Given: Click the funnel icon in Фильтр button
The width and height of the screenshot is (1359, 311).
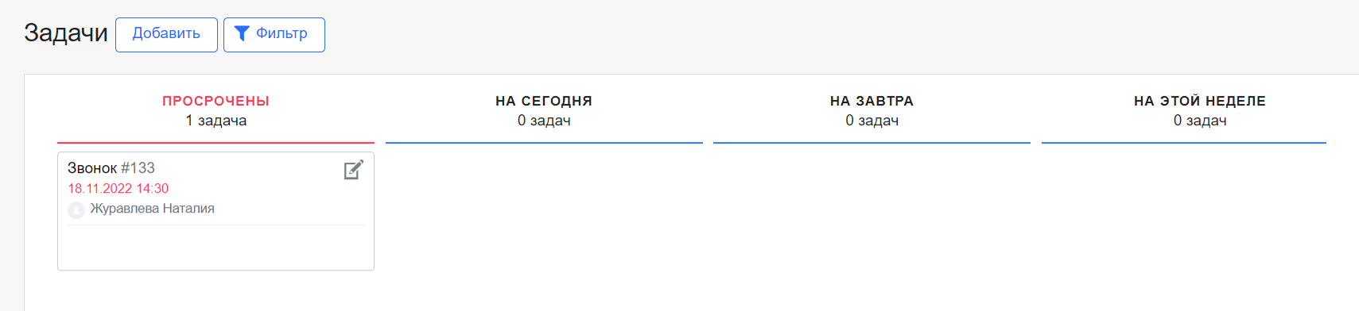Looking at the screenshot, I should tap(242, 33).
